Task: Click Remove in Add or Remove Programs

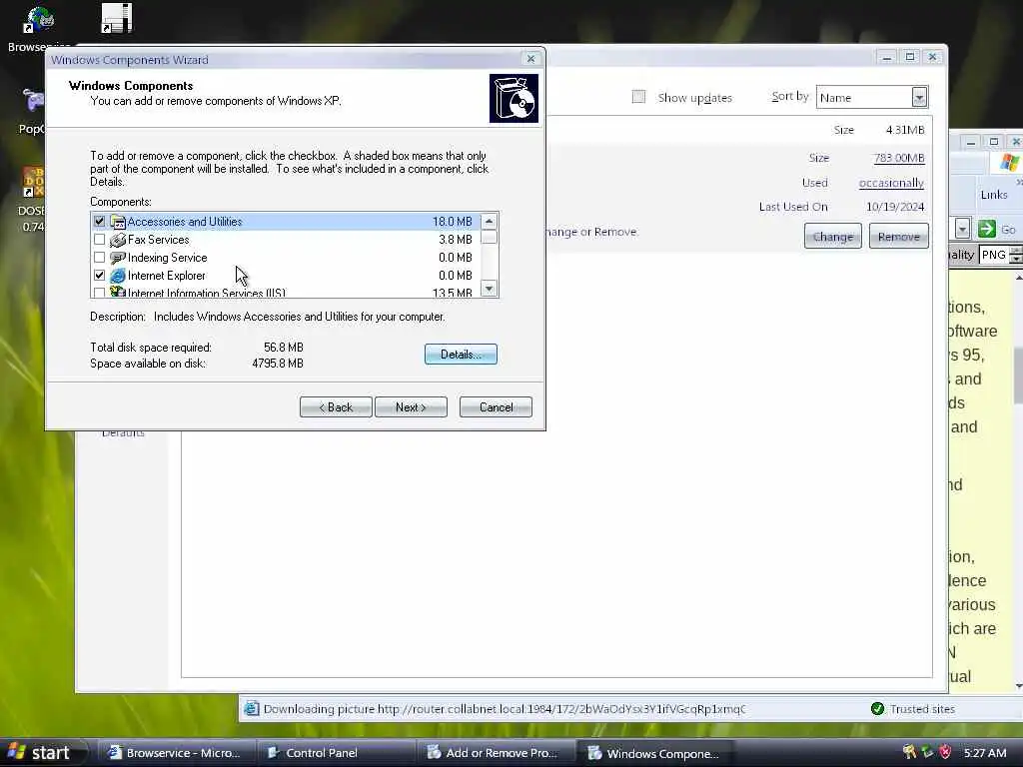Action: pyautogui.click(x=899, y=236)
